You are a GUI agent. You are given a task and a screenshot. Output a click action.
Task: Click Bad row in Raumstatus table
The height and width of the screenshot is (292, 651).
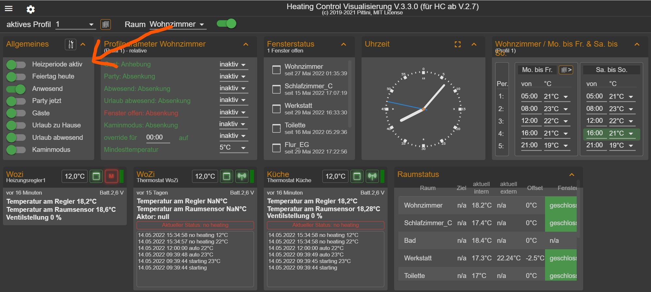tap(487, 241)
